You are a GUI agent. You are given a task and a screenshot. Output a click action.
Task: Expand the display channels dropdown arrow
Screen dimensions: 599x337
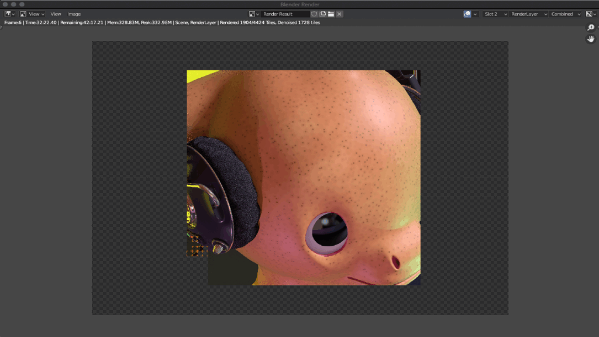(474, 14)
